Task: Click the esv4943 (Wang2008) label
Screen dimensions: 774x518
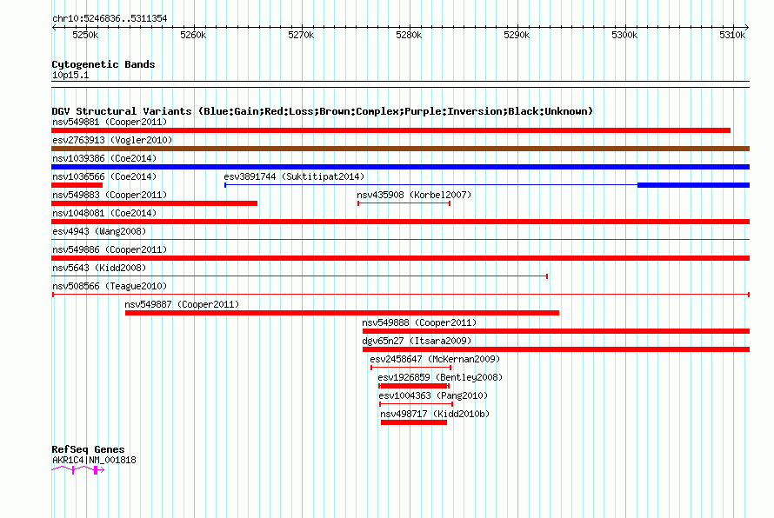Action: (x=99, y=231)
